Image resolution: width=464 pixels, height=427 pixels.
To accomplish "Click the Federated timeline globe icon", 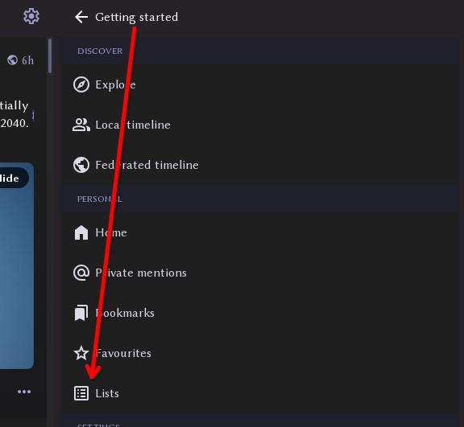I will coord(81,165).
